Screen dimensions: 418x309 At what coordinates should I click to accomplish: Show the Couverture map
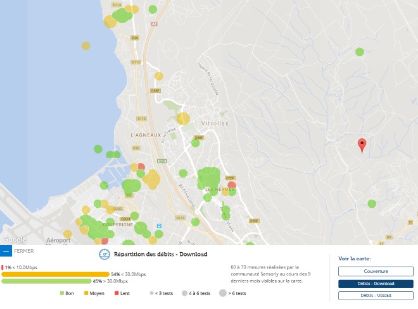[x=376, y=271]
